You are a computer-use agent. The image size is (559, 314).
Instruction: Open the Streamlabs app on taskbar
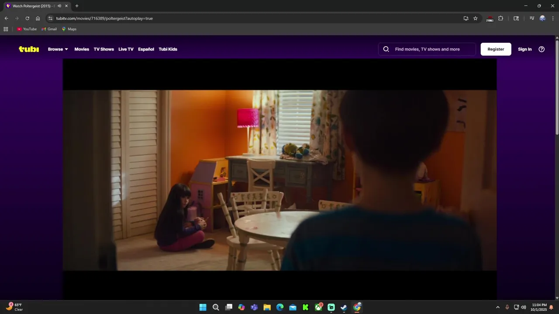[x=331, y=307]
